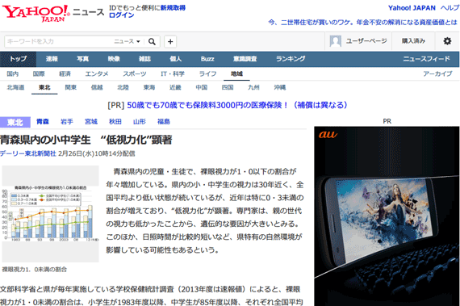This screenshot has width=460, height=306.
Task: Select 北陸 region
Action: [123, 87]
